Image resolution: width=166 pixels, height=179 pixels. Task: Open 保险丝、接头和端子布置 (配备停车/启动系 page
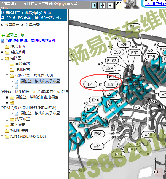[34, 92]
